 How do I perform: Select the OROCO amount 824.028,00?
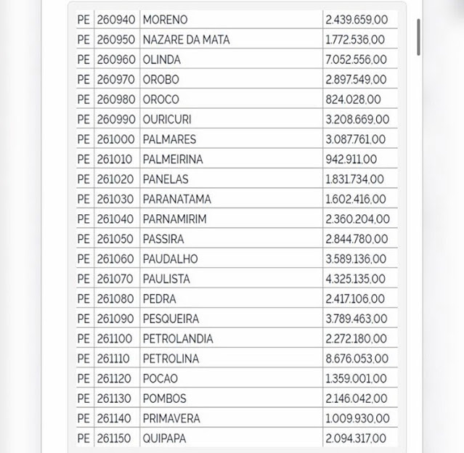[x=353, y=99]
